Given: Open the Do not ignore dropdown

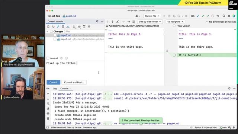Looking at the screenshot, I should point(175,22).
